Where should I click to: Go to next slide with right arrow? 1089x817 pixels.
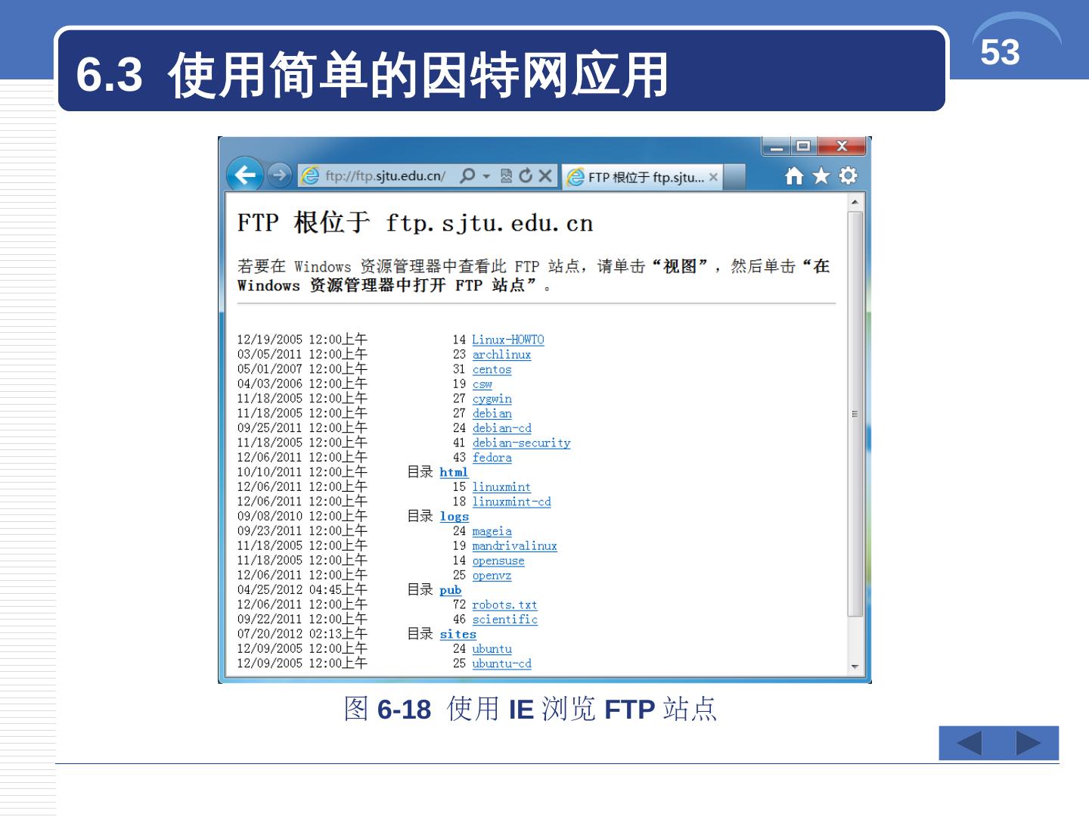(1028, 744)
